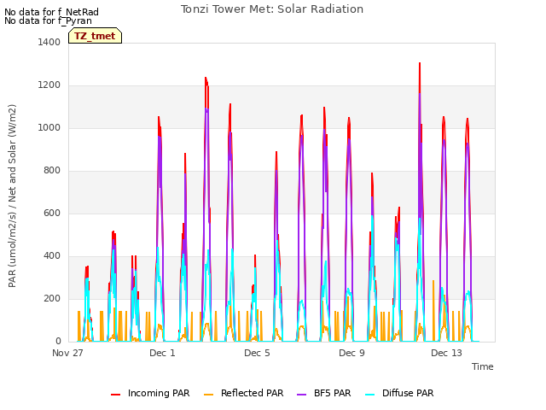Screen dimensions: 546x410
Task: Click the 1000 y-axis tick label
Action: point(49,127)
